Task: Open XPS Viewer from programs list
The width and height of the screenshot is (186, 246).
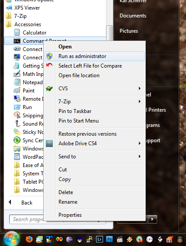Action: click(27, 8)
